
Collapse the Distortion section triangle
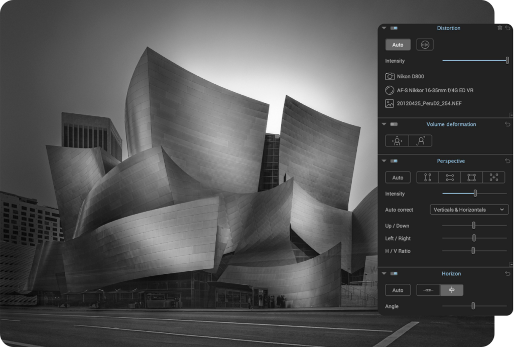pos(384,29)
